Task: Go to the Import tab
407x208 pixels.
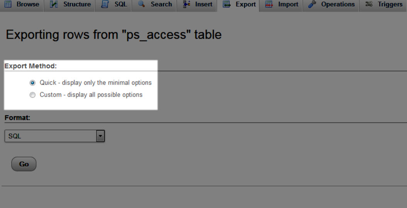Action: pos(288,5)
